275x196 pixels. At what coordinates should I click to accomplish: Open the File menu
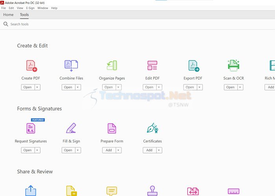coord(4,8)
